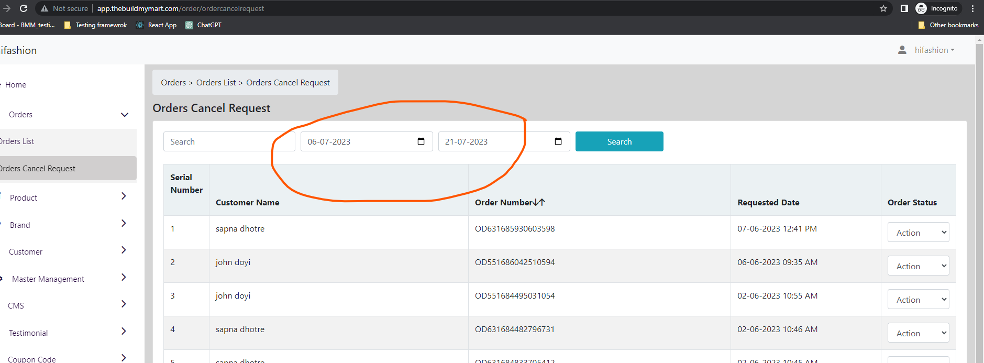Click Orders Cancel Request in the breadcrumb
Image resolution: width=984 pixels, height=363 pixels.
288,83
